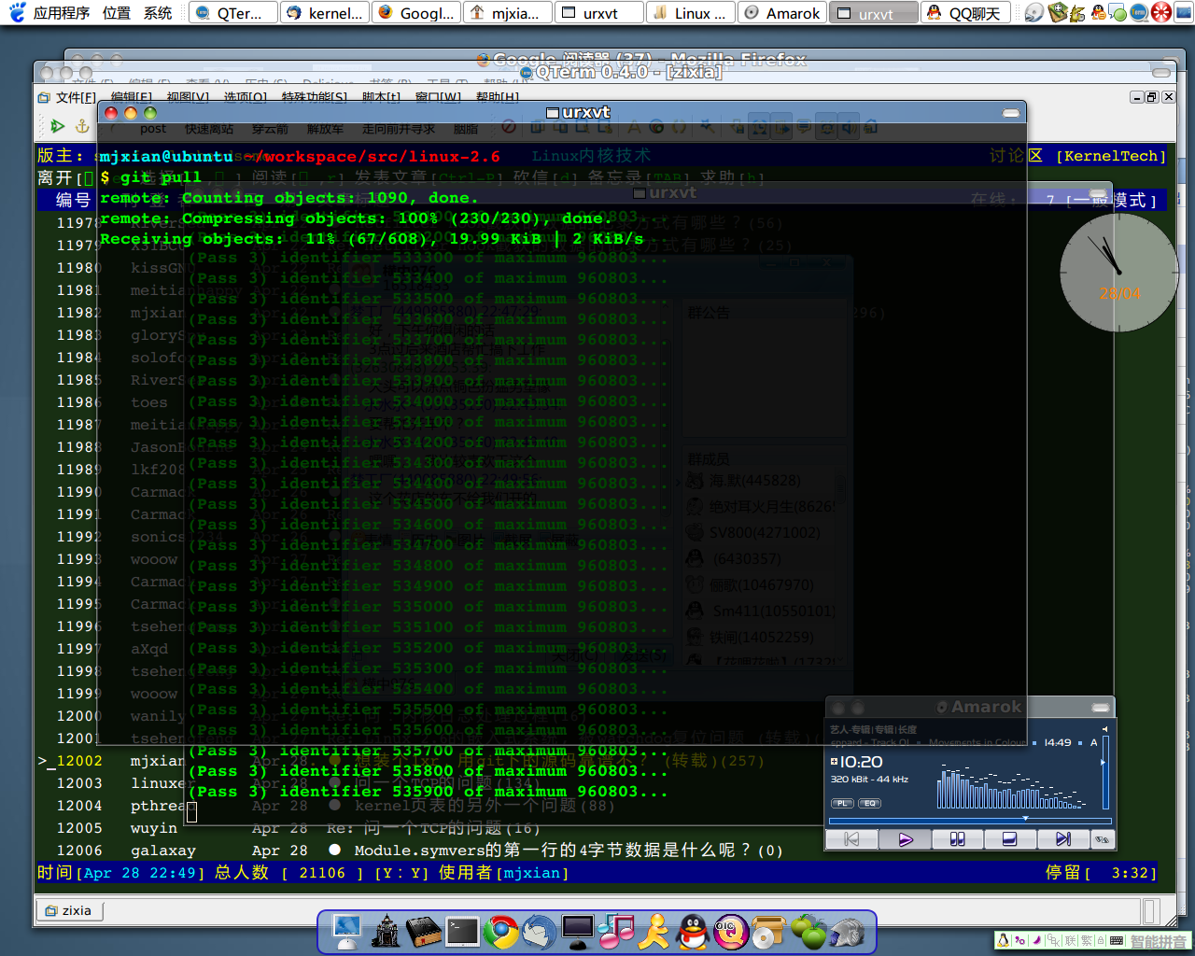The width and height of the screenshot is (1195, 956).
Task: Click QQ penguin system tray icon
Action: coord(1099,13)
